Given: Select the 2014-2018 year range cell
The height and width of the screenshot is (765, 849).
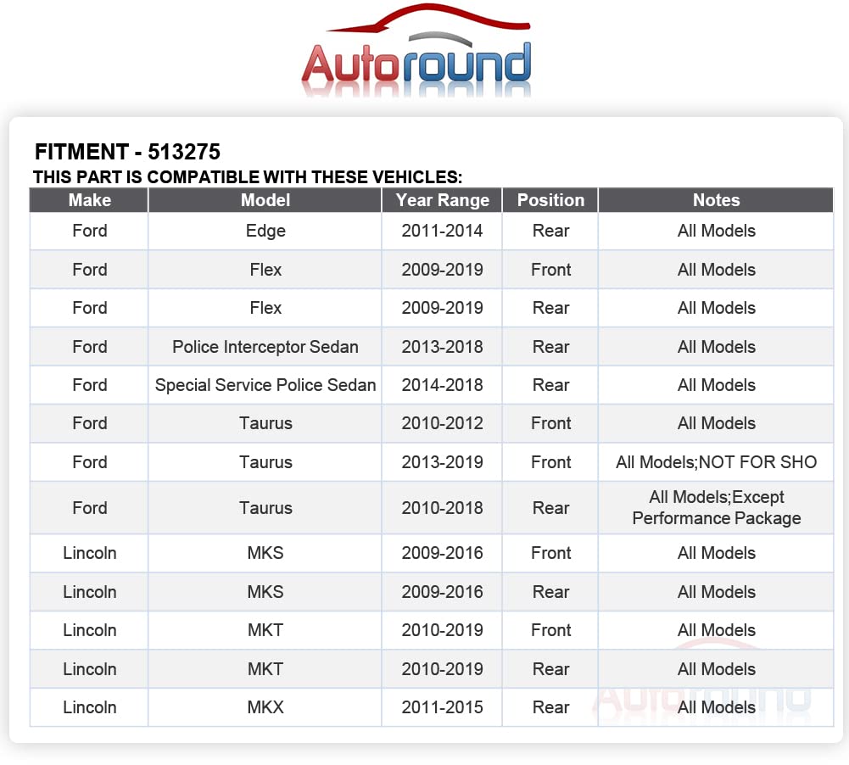Looking at the screenshot, I should [x=442, y=385].
